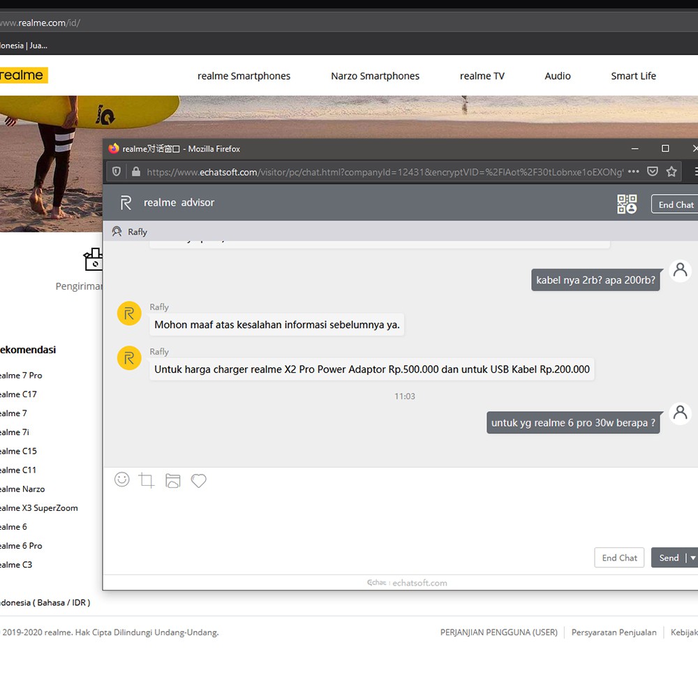Screen dimensions: 698x698
Task: Click the screenshot crop icon in chat
Action: [147, 480]
